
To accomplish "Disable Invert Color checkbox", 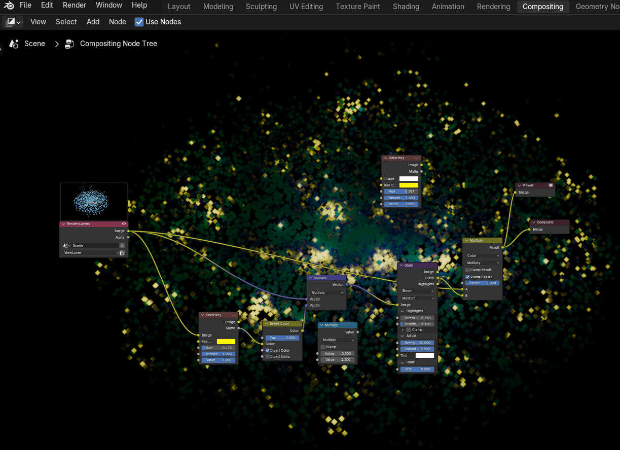I will [268, 350].
